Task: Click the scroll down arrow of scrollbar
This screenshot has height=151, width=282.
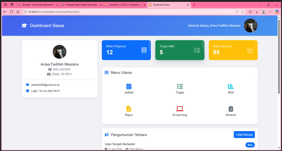Action: pos(279,148)
